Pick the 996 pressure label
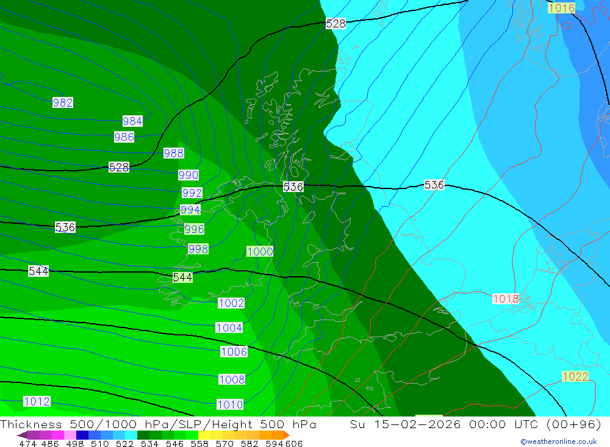 (194, 229)
